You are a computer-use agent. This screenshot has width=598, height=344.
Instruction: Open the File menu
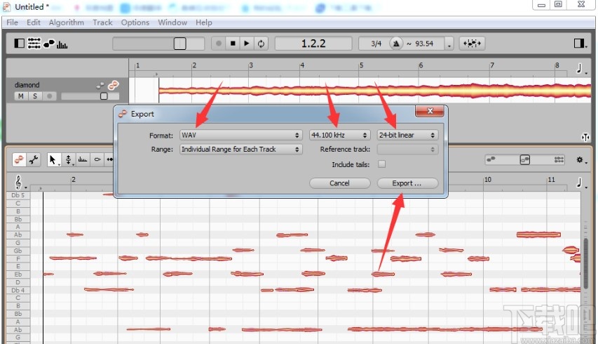point(12,22)
